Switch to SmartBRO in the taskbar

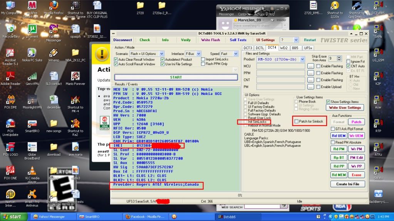point(99,217)
